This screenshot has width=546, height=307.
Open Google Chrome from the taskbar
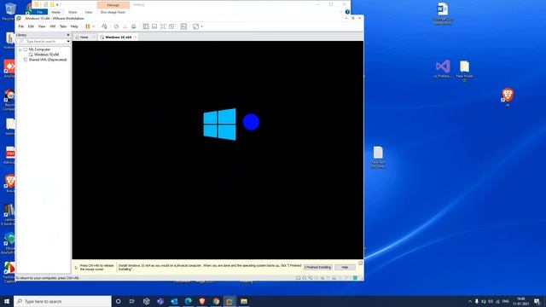coord(216,301)
